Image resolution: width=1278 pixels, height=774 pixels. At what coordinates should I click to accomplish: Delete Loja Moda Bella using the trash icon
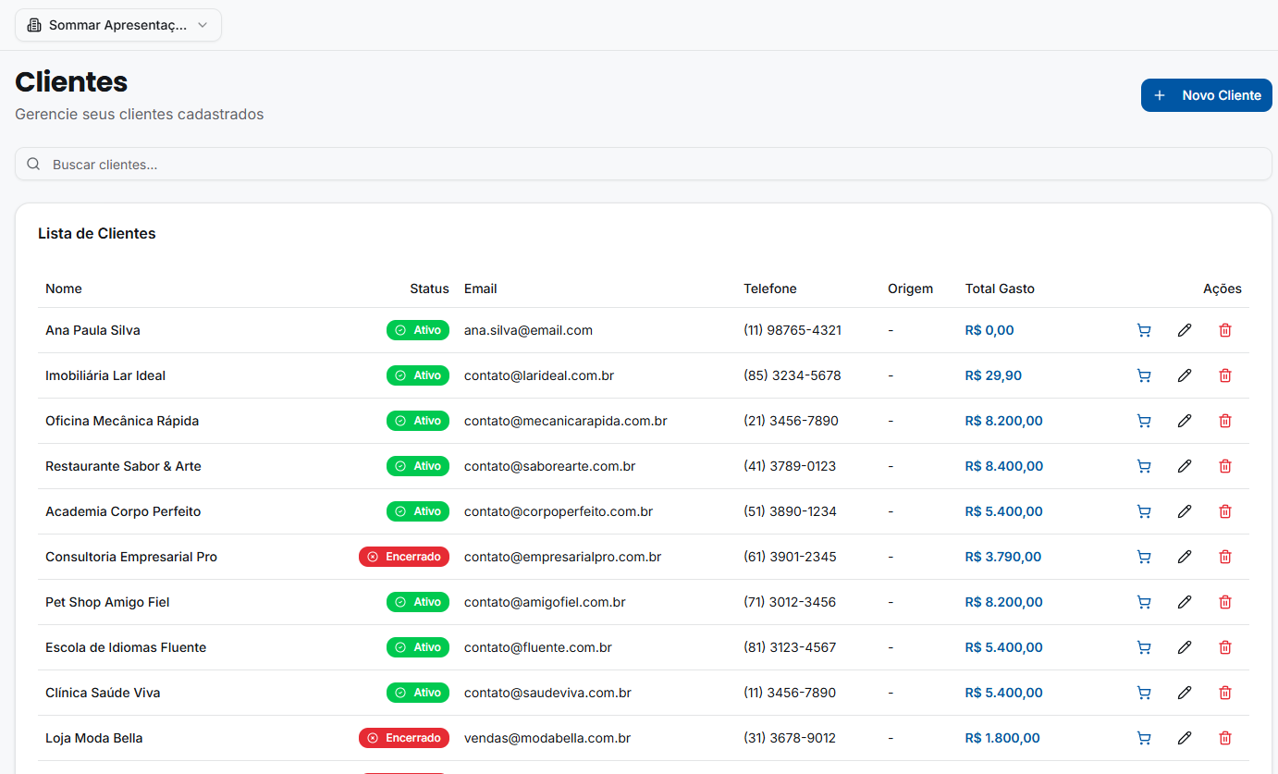click(1225, 738)
